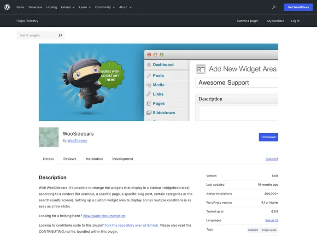317x236 pixels.
Task: Switch to the Development tab
Action: pos(123,159)
